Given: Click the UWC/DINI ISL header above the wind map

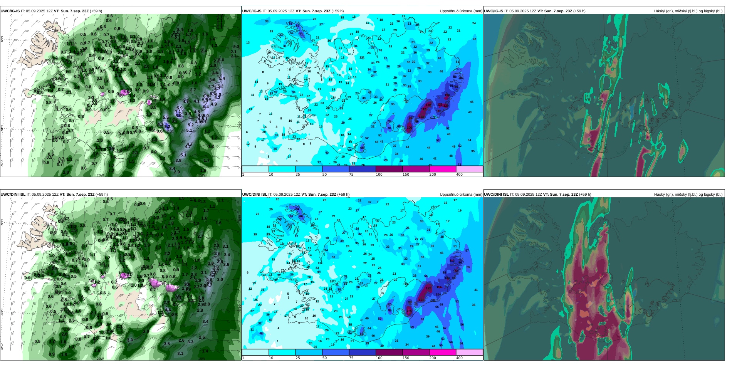Looking at the screenshot, I should pyautogui.click(x=54, y=195).
